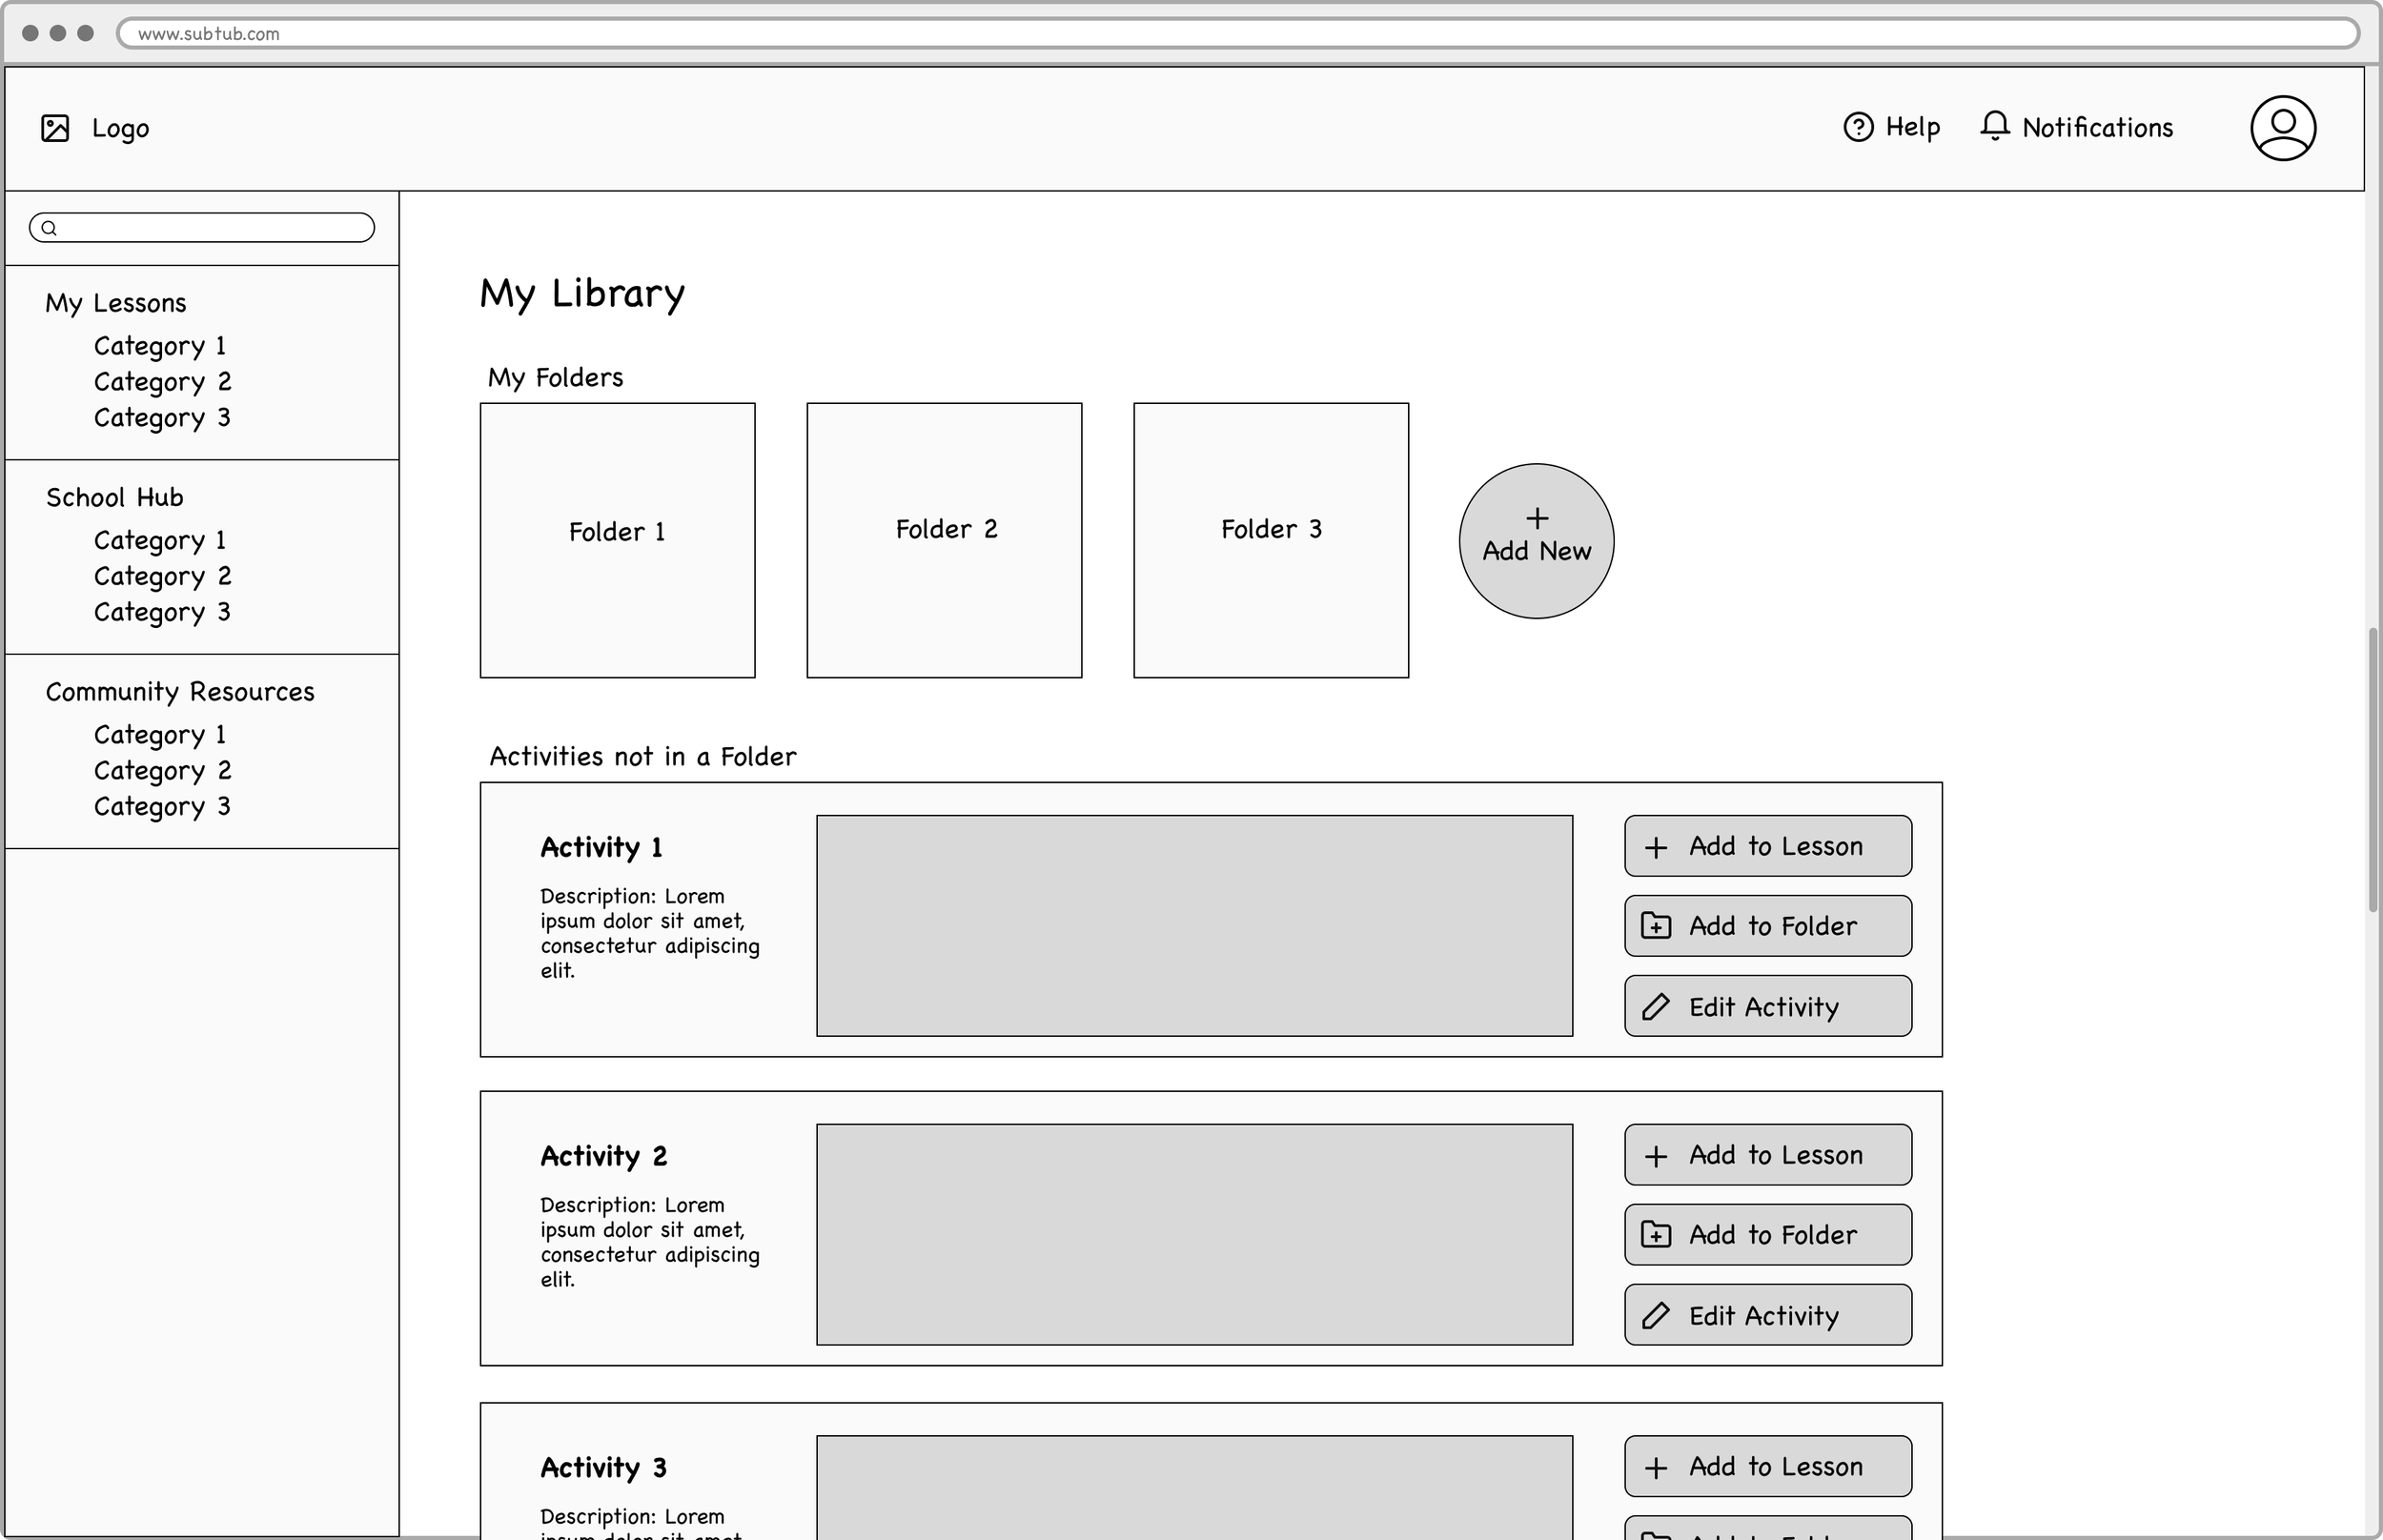Screen dimensions: 2383x1540
Task: Click folder icon in Activity 2 Add to Folder
Action: [1656, 1235]
